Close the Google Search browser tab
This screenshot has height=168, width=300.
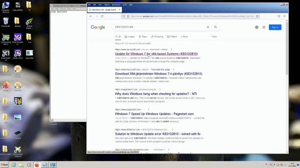point(120,10)
